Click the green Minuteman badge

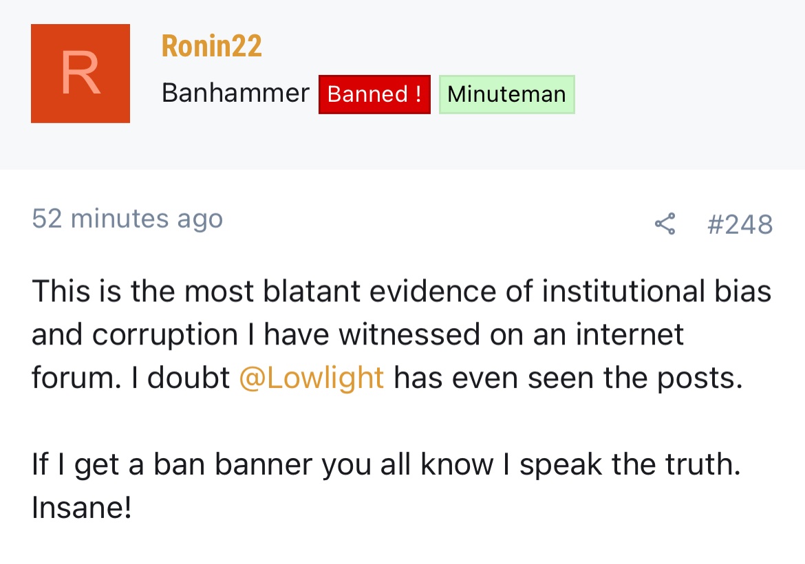[x=506, y=94]
